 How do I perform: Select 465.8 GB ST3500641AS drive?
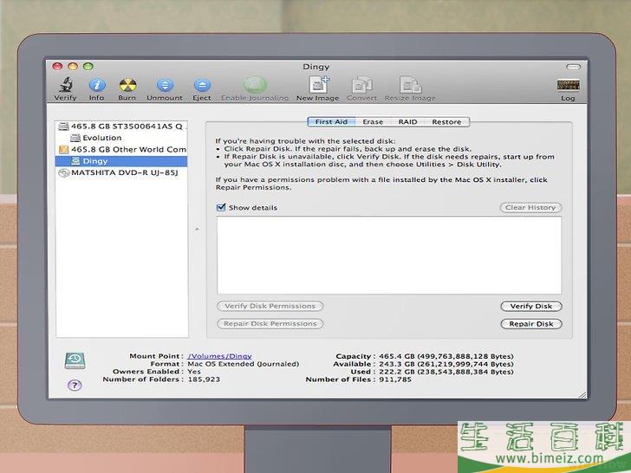[x=121, y=126]
